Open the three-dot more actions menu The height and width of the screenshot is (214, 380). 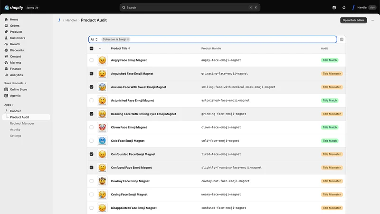(372, 20)
